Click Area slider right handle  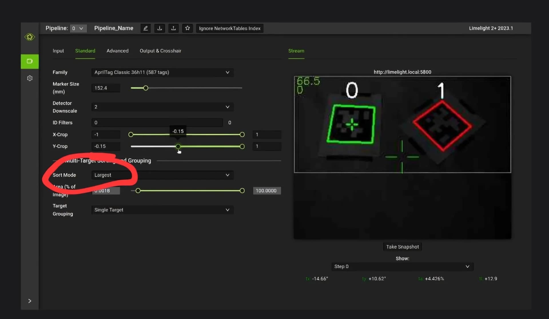(x=242, y=191)
